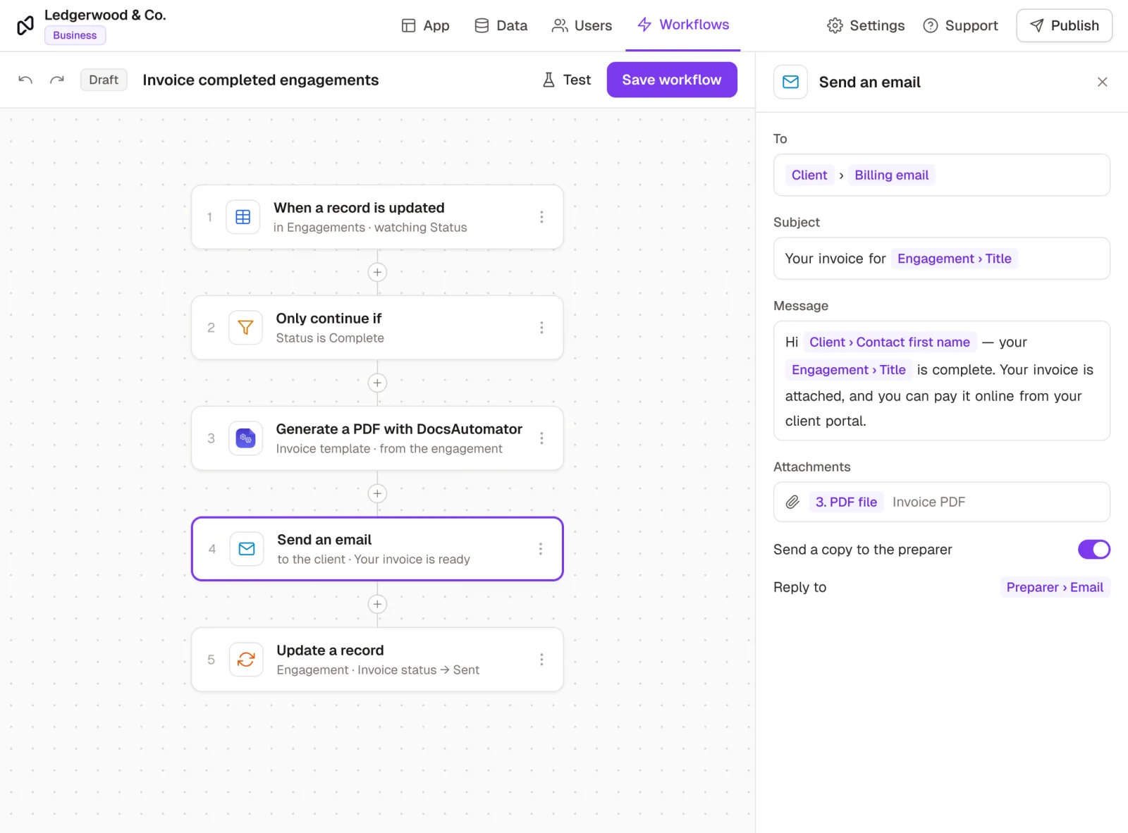Add a step after the record updated trigger
The height and width of the screenshot is (833, 1128).
coord(377,272)
